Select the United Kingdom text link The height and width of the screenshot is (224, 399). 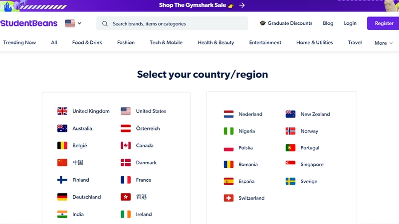point(91,111)
